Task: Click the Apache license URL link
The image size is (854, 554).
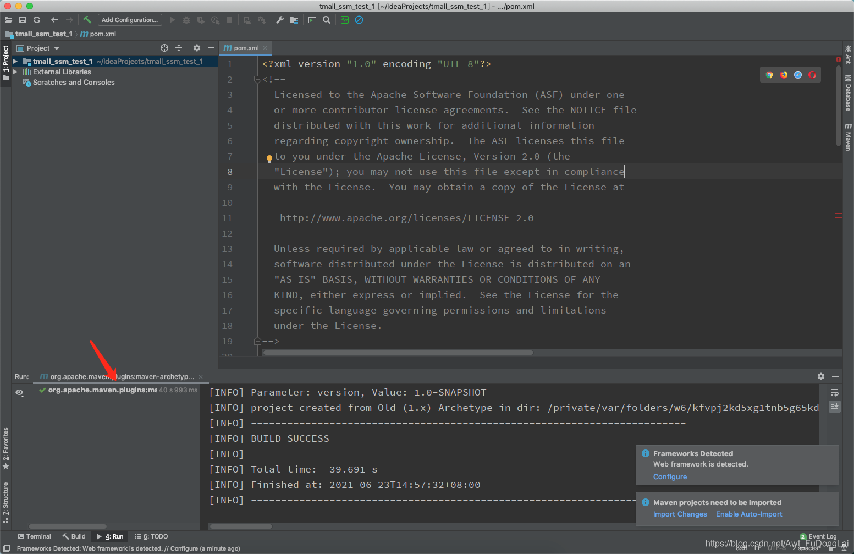Action: coord(407,218)
